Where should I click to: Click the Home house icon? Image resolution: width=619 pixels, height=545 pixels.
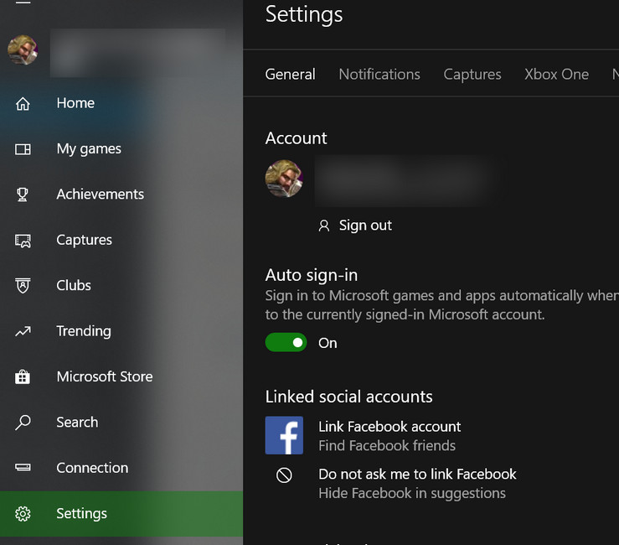point(23,103)
